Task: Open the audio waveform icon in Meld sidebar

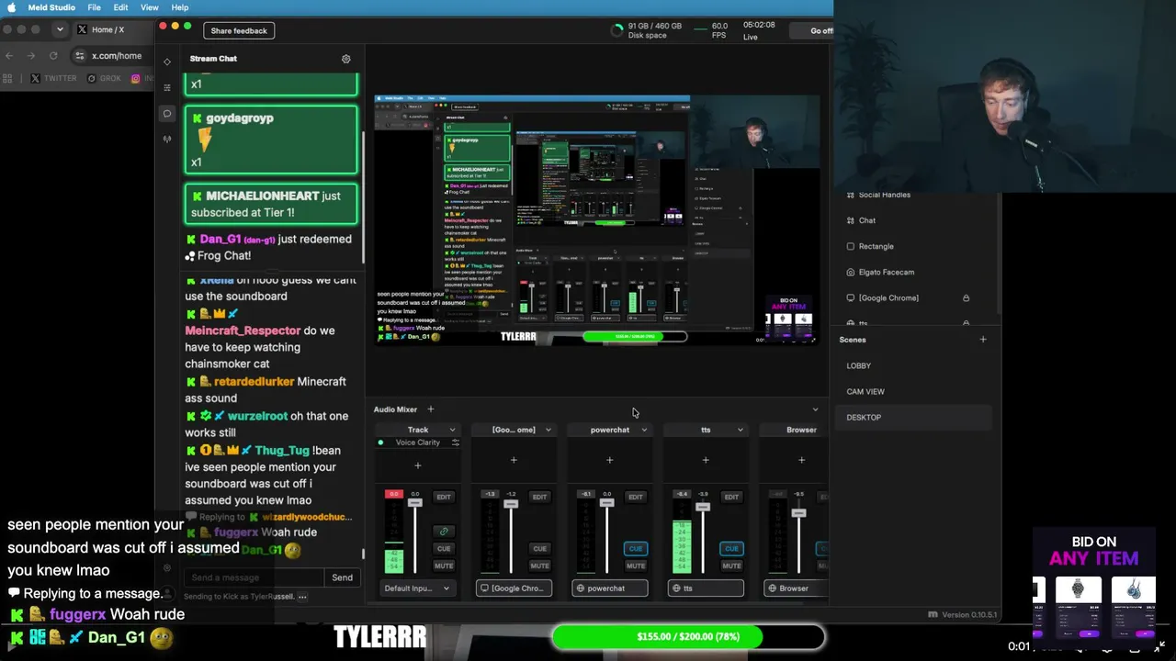Action: pos(166,140)
